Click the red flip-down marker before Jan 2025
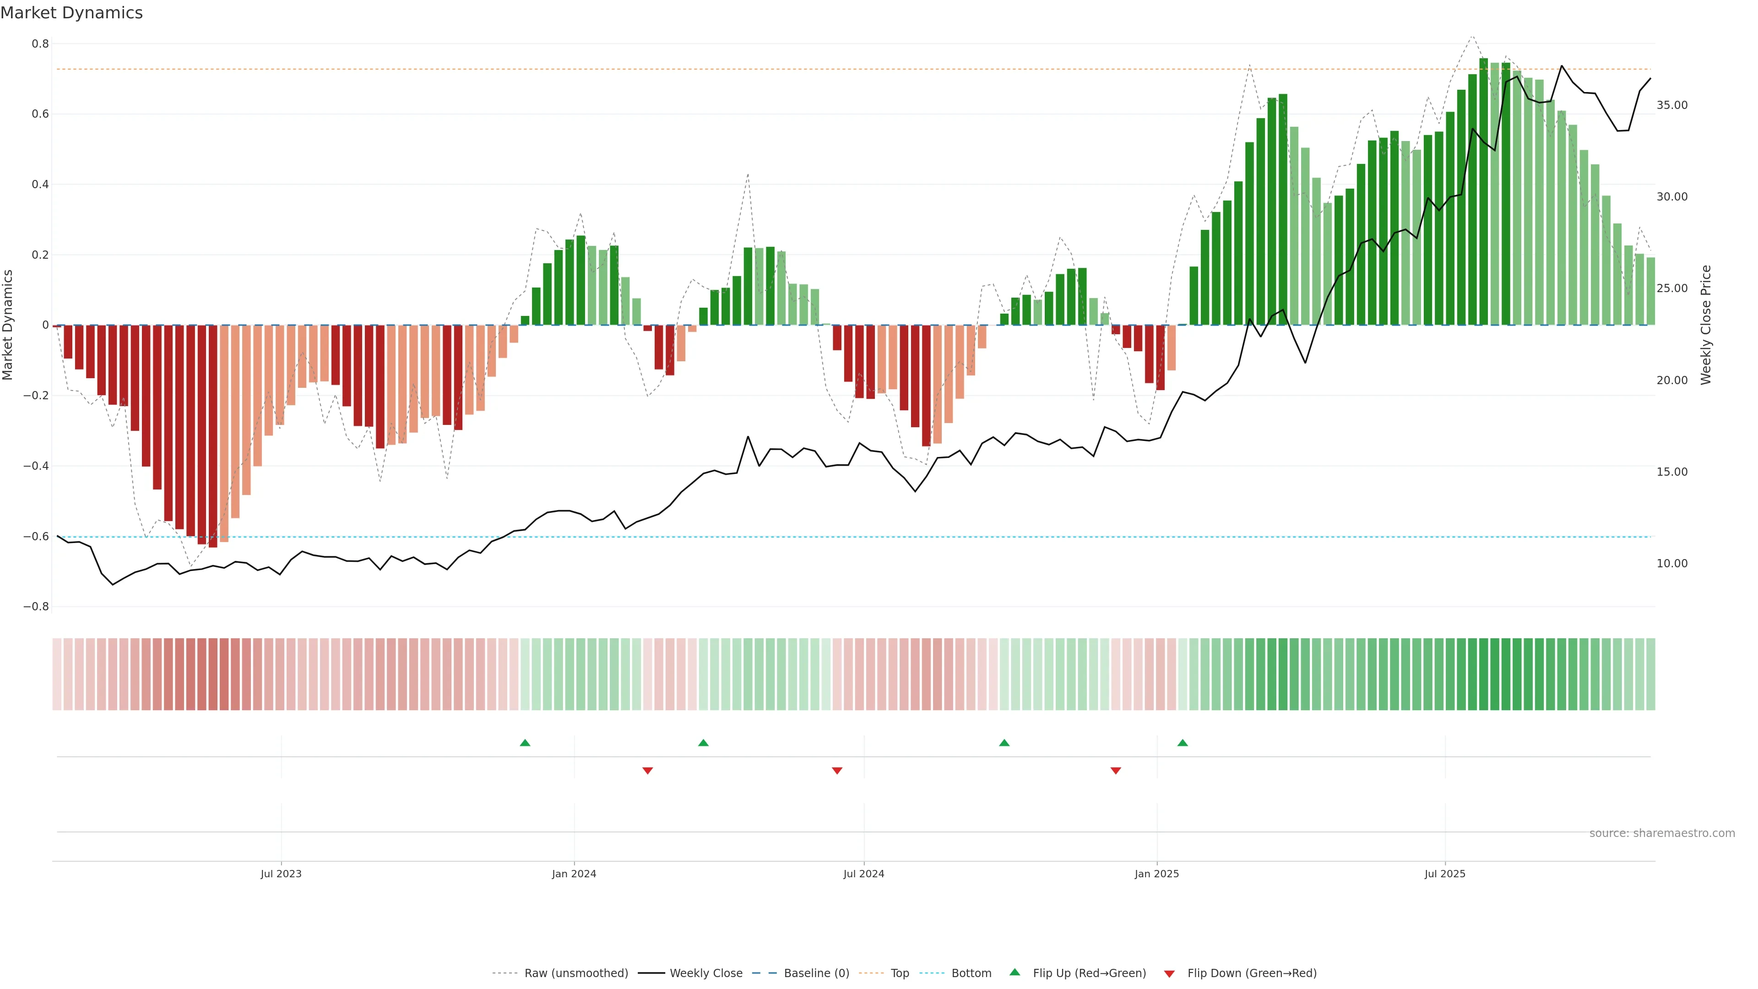Screen dimensions: 1758x989 pyautogui.click(x=1116, y=771)
